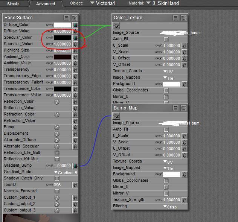Click the Specular_Color node plug icon
The image size is (238, 222).
pyautogui.click(x=75, y=38)
